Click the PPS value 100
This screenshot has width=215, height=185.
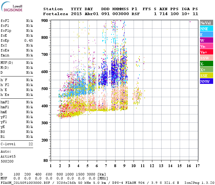pyautogui.click(x=174, y=14)
